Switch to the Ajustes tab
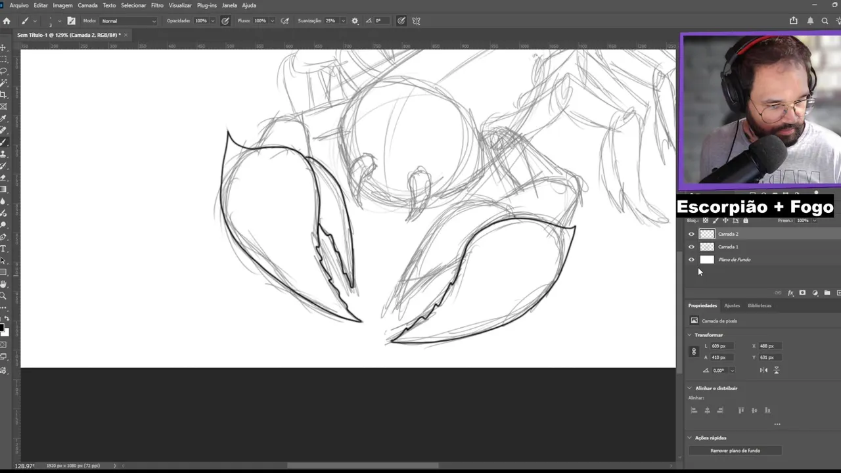841x473 pixels. [x=732, y=305]
